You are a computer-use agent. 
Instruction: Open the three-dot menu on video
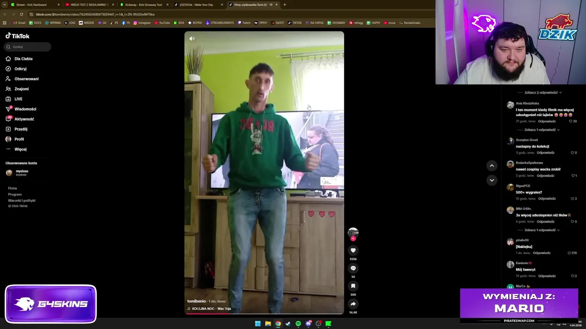337,39
